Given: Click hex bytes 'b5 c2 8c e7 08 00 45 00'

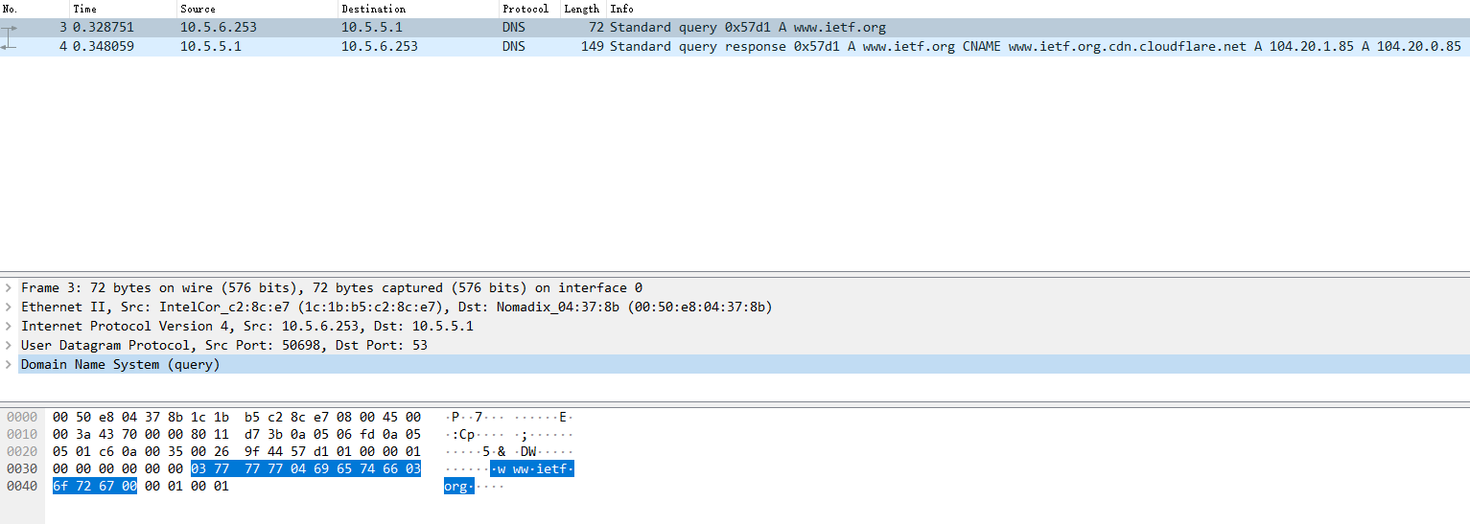Looking at the screenshot, I should (x=333, y=417).
